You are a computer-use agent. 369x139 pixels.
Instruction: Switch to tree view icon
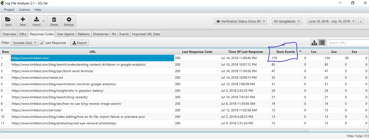pos(314,43)
